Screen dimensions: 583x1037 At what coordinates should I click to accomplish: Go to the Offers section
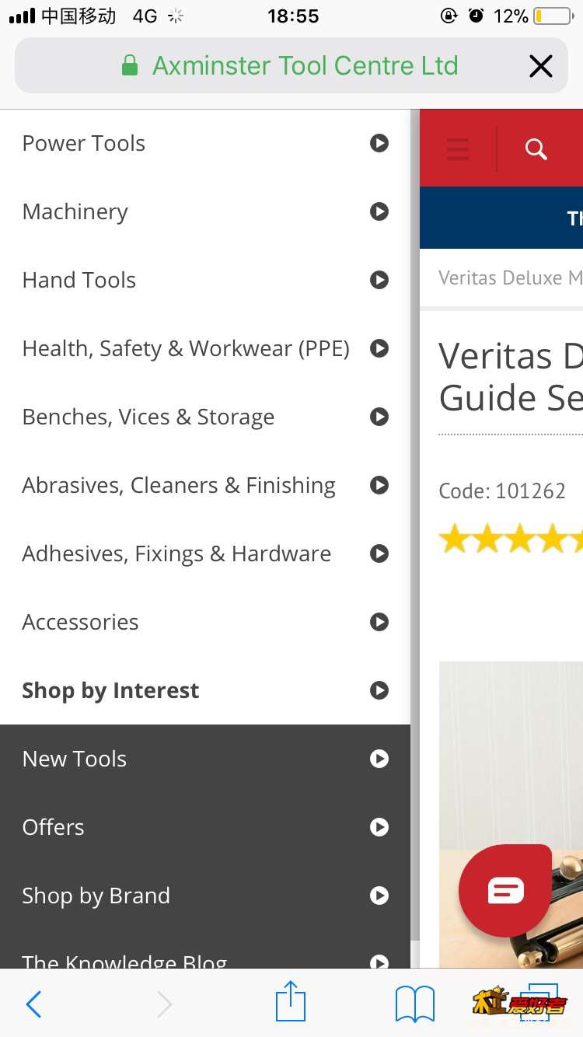pyautogui.click(x=205, y=827)
